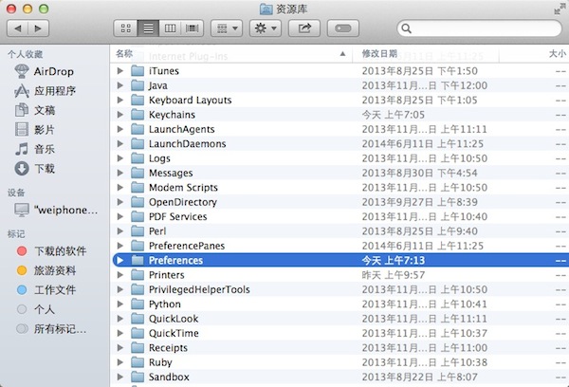Image resolution: width=569 pixels, height=387 pixels.
Task: Select the Receipts folder name
Action: pos(169,348)
